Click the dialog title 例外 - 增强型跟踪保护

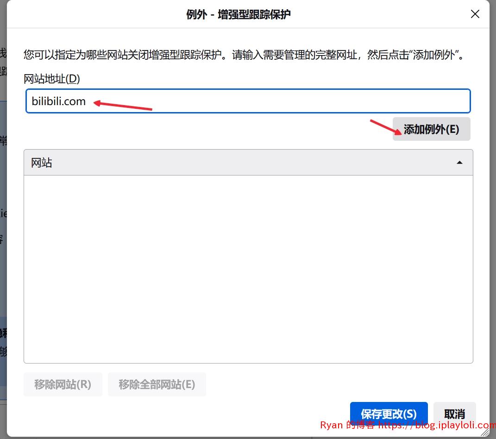(238, 14)
